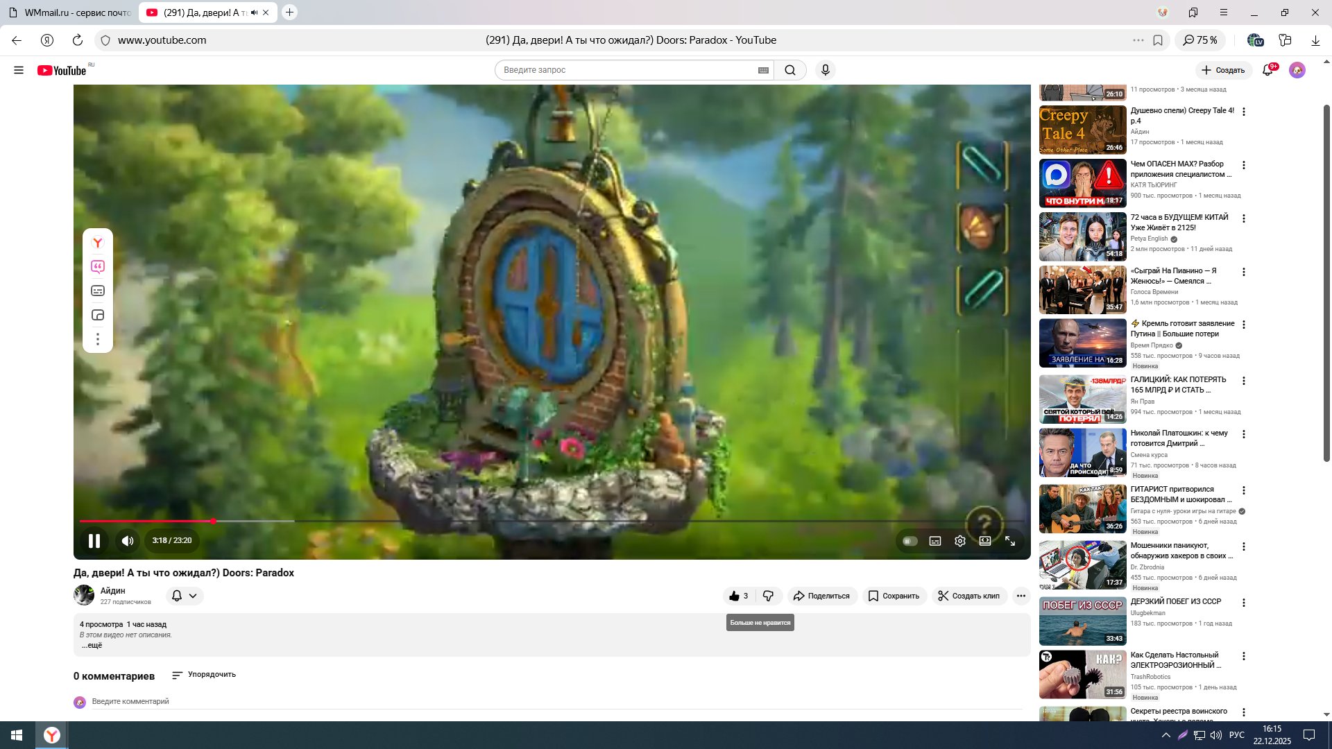Mute the video volume
The width and height of the screenshot is (1332, 749).
tap(128, 541)
